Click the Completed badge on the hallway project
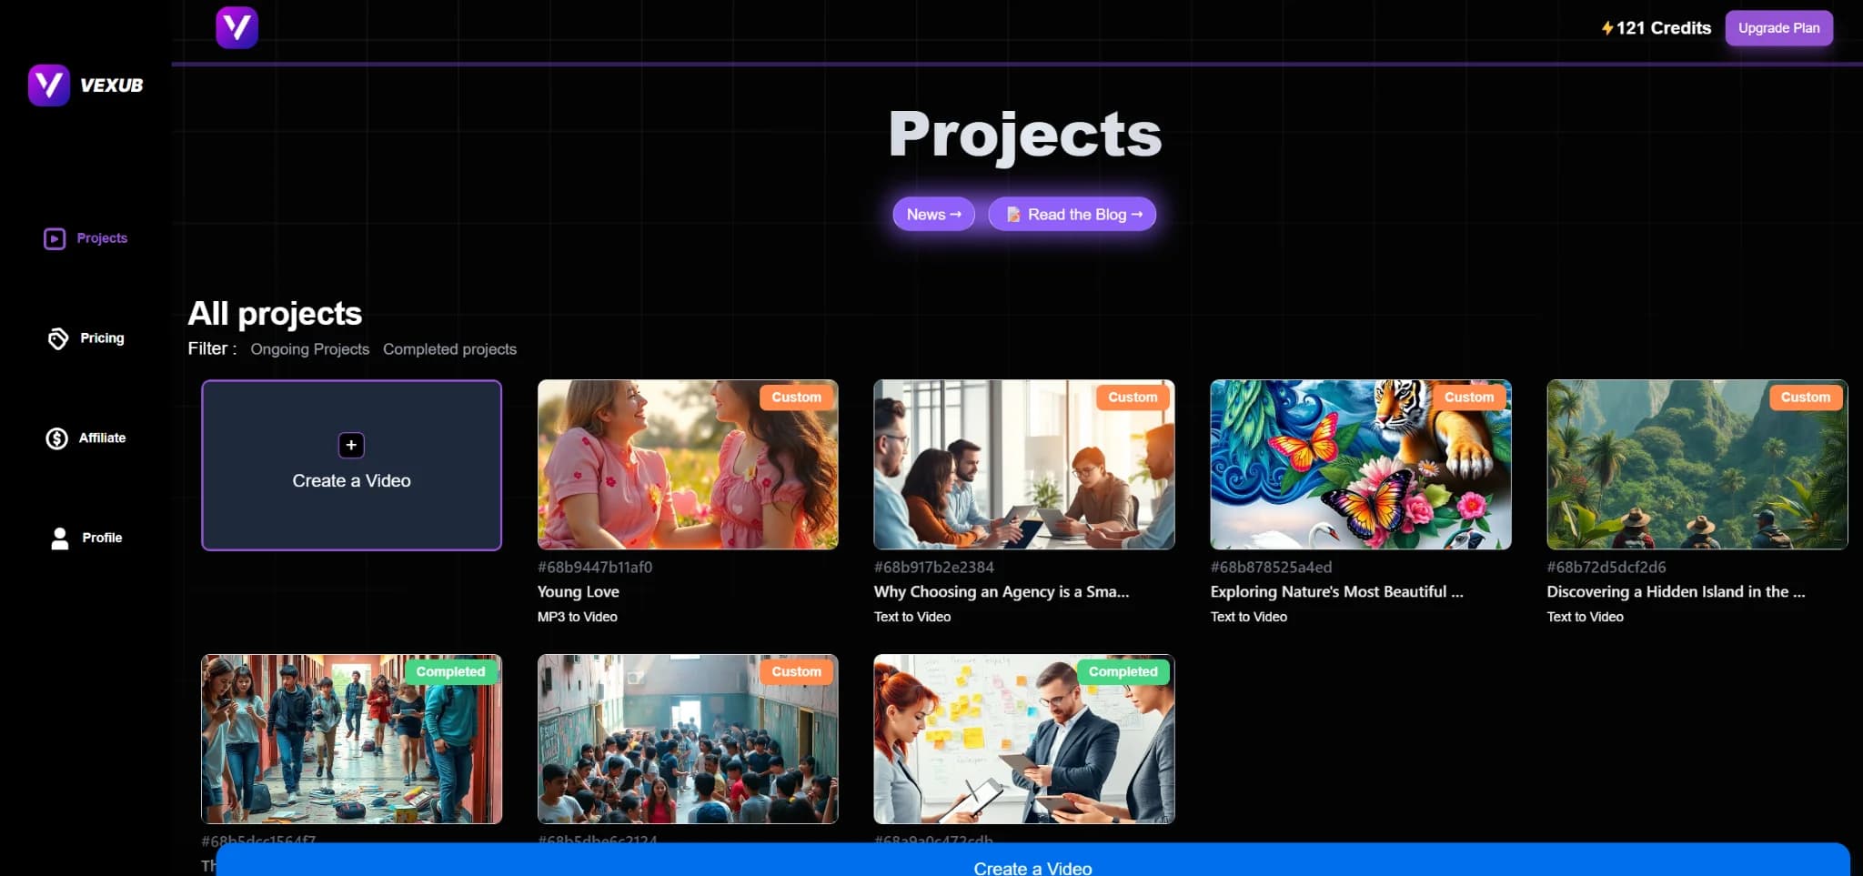 pyautogui.click(x=450, y=671)
